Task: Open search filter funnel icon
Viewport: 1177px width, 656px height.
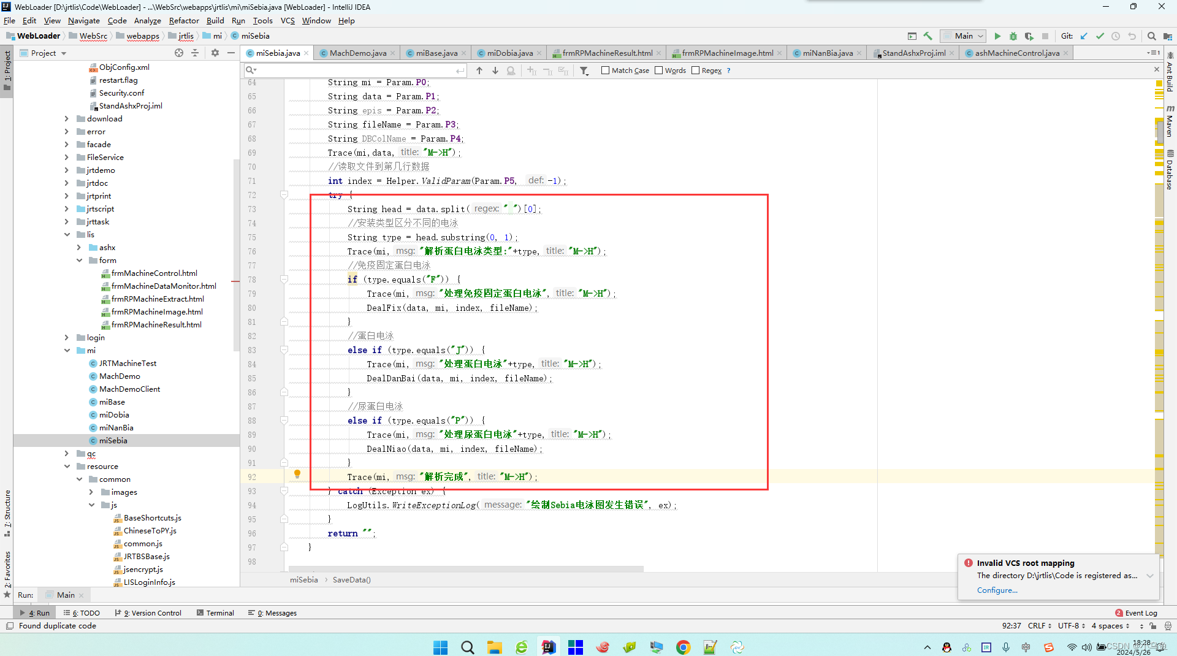Action: click(x=584, y=71)
